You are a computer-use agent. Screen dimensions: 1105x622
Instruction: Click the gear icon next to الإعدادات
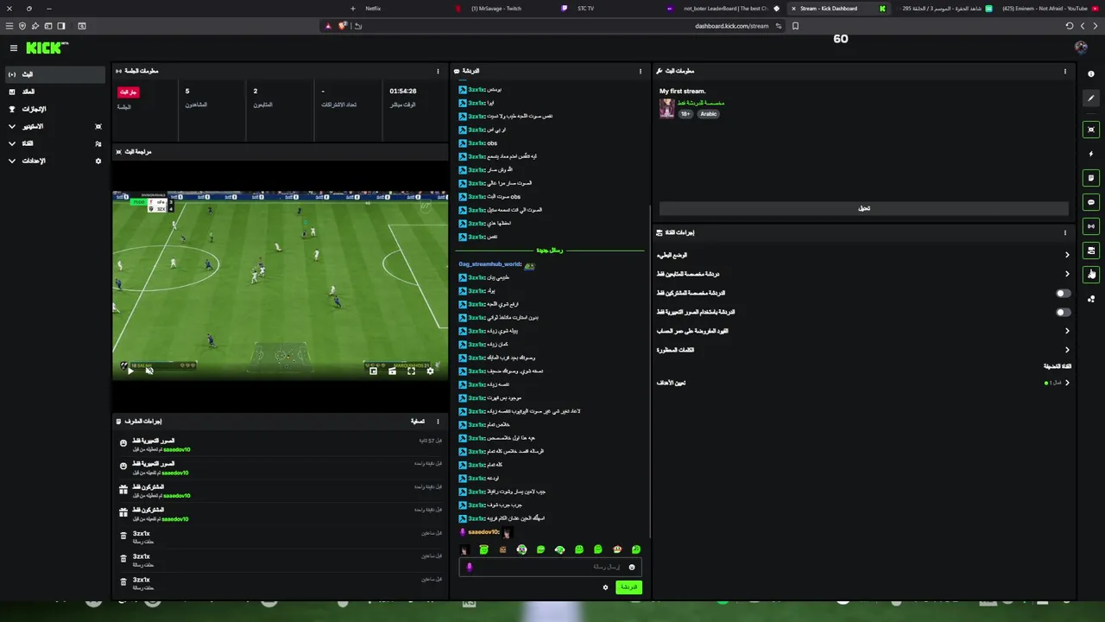coord(98,161)
